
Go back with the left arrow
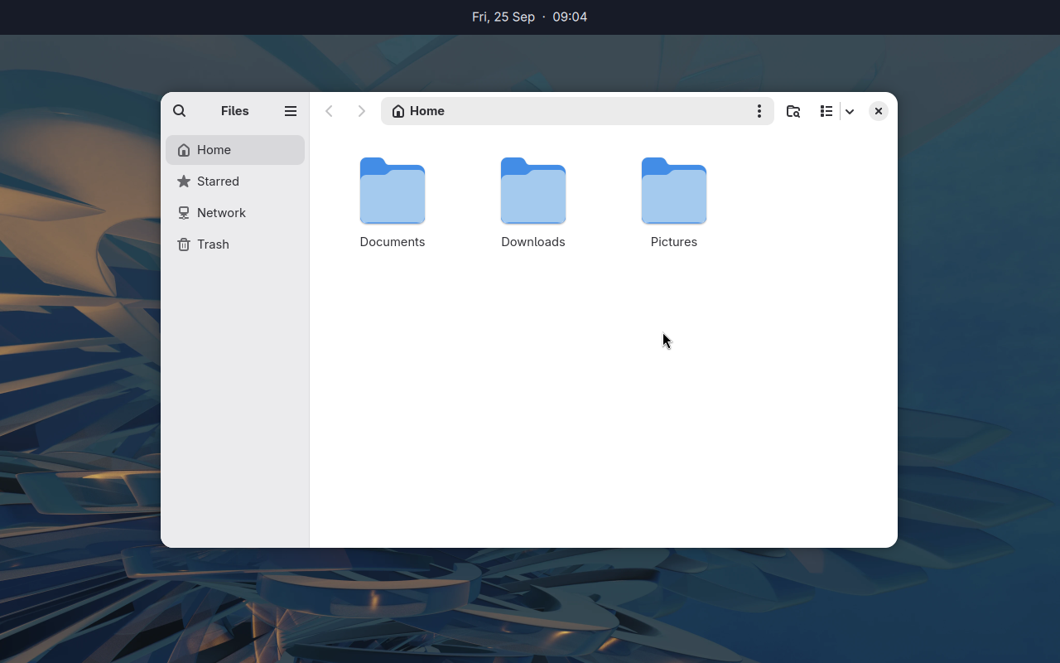pos(329,111)
